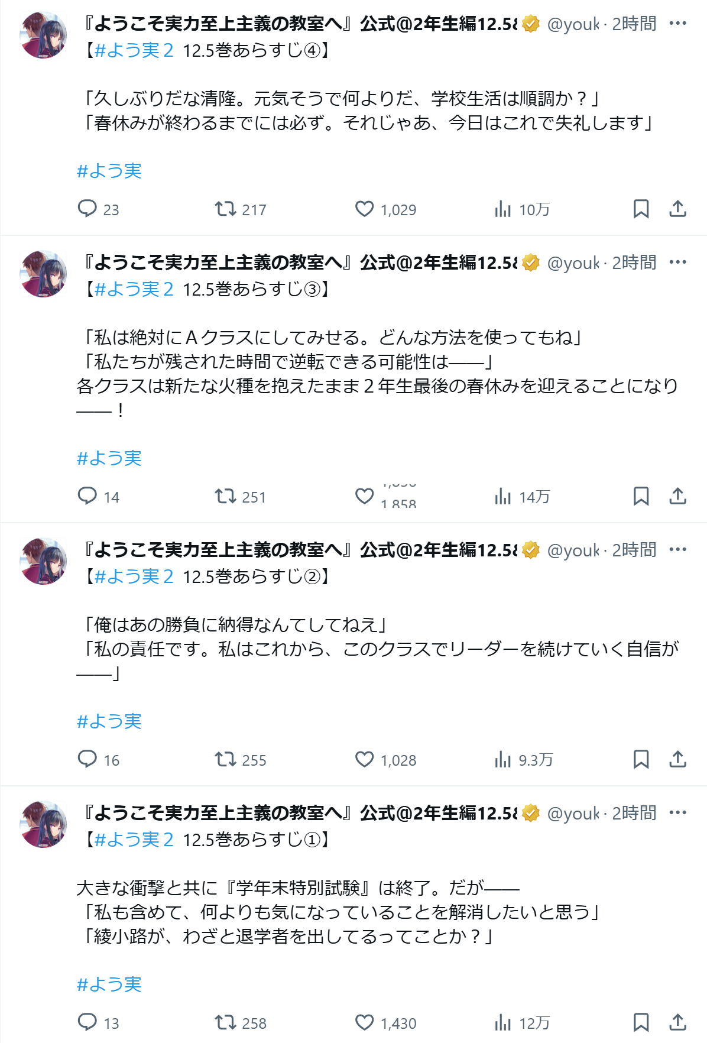Viewport: 707px width, 1043px height.
Task: Open #よう実2 hashtag in あらすじ① post
Action: [134, 840]
